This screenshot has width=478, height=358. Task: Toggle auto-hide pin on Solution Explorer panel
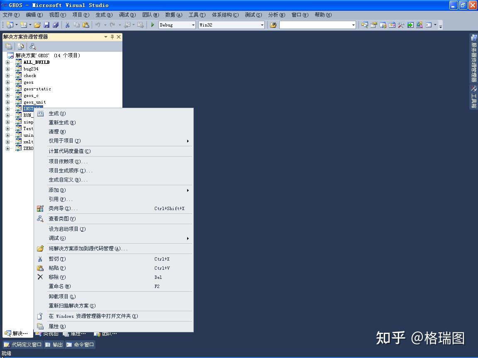coord(112,37)
